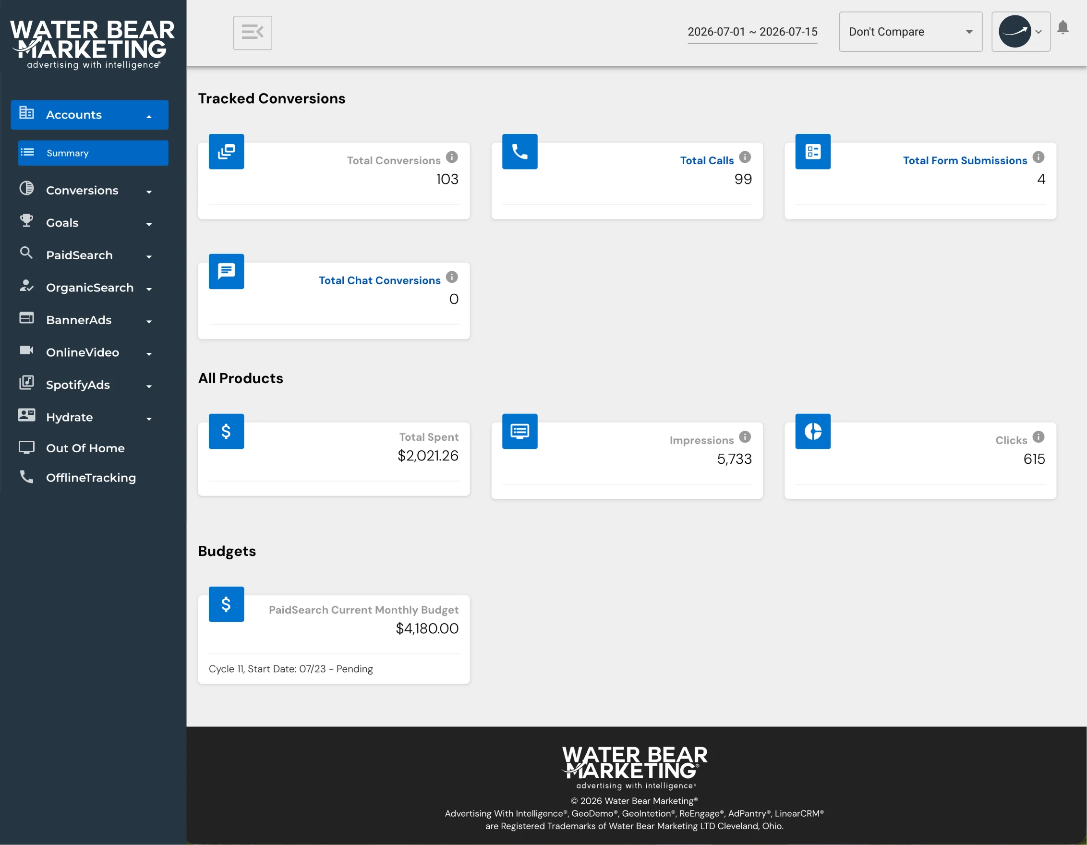Expand the Hydrate menu arrow

(x=149, y=419)
